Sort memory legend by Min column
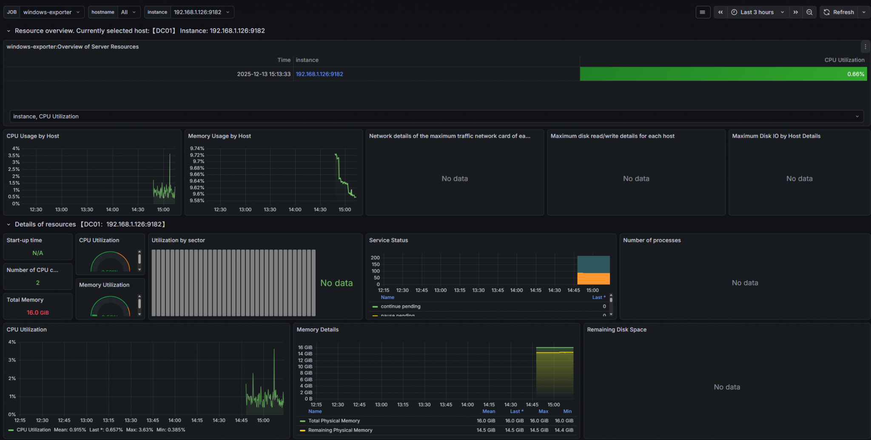 567,412
